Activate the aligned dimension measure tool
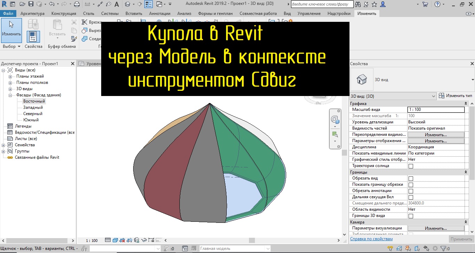Viewport: 475px width, 253px height. (x=100, y=5)
